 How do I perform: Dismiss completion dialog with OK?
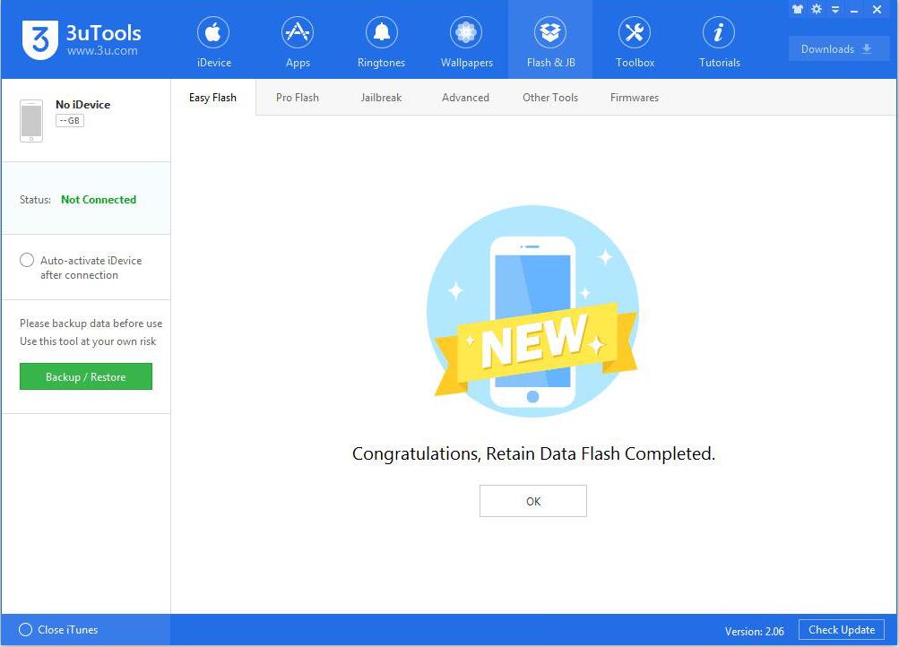(x=532, y=500)
